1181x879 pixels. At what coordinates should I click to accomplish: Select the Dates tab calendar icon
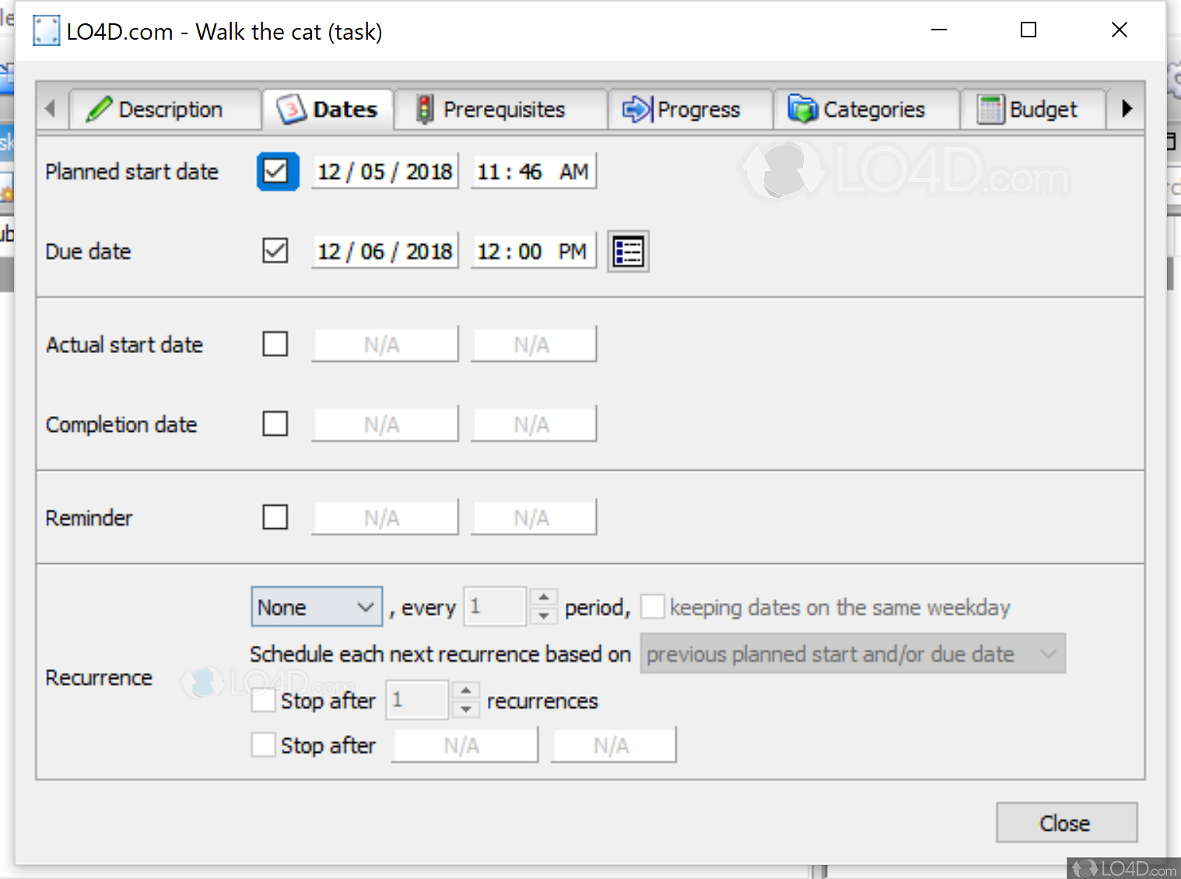click(289, 109)
